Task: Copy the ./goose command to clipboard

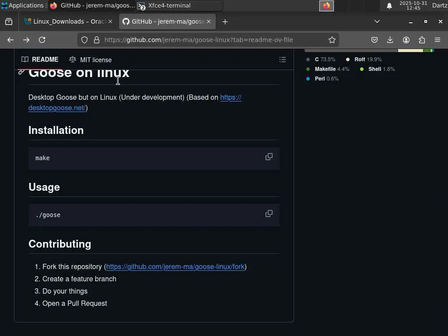Action: click(x=269, y=213)
